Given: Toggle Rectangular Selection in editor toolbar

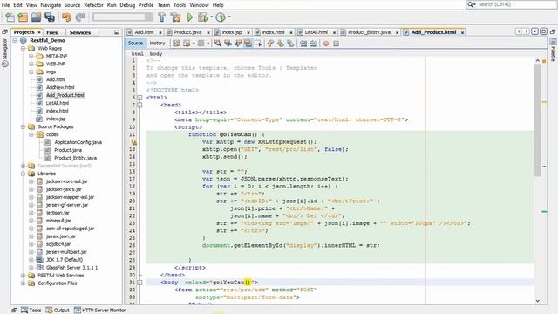Looking at the screenshot, I should pyautogui.click(x=258, y=44).
